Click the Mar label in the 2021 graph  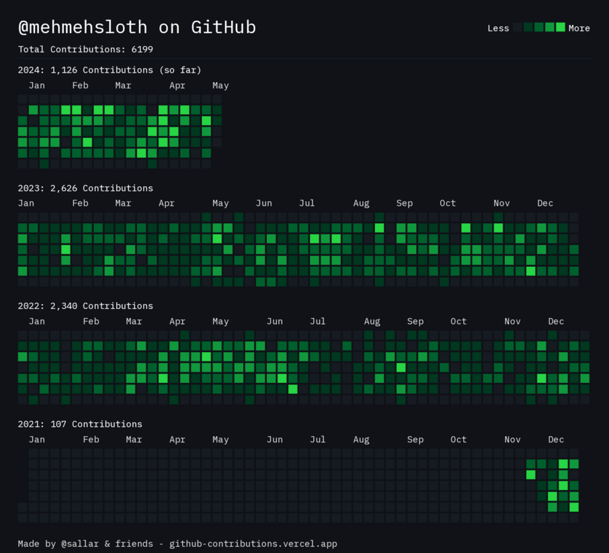[x=134, y=439]
